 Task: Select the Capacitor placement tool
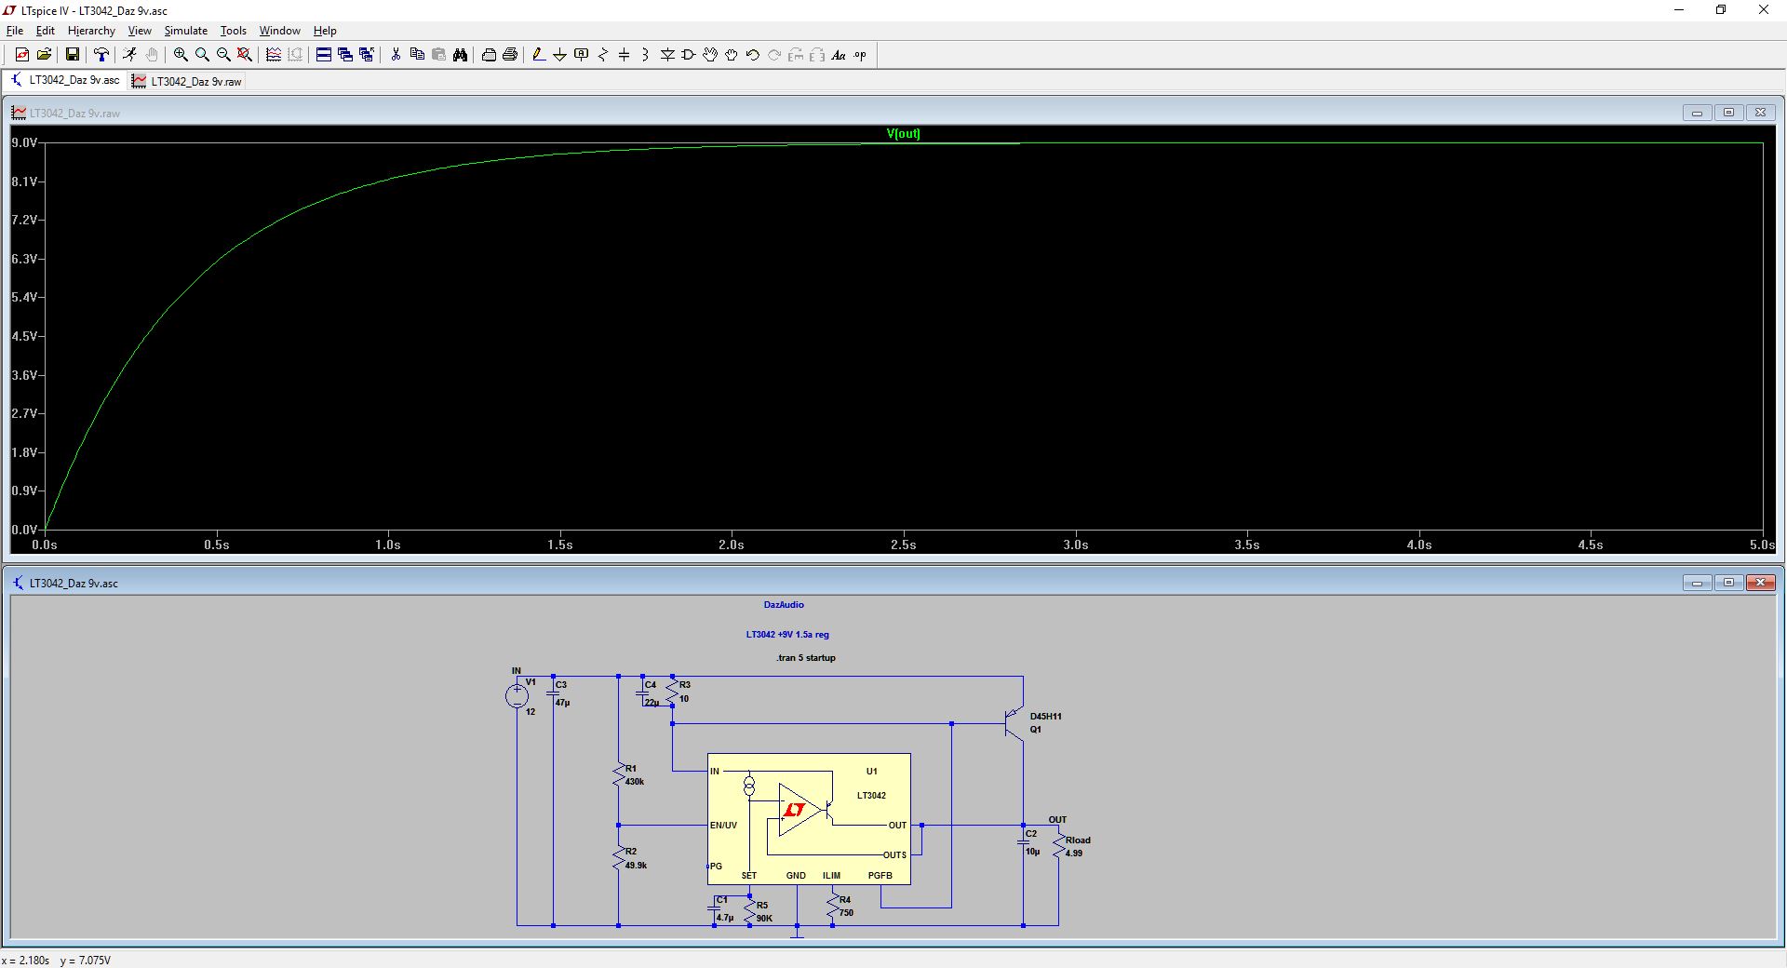(625, 55)
